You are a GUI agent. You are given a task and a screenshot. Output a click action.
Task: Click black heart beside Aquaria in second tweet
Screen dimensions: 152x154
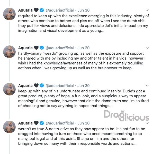(36, 48)
